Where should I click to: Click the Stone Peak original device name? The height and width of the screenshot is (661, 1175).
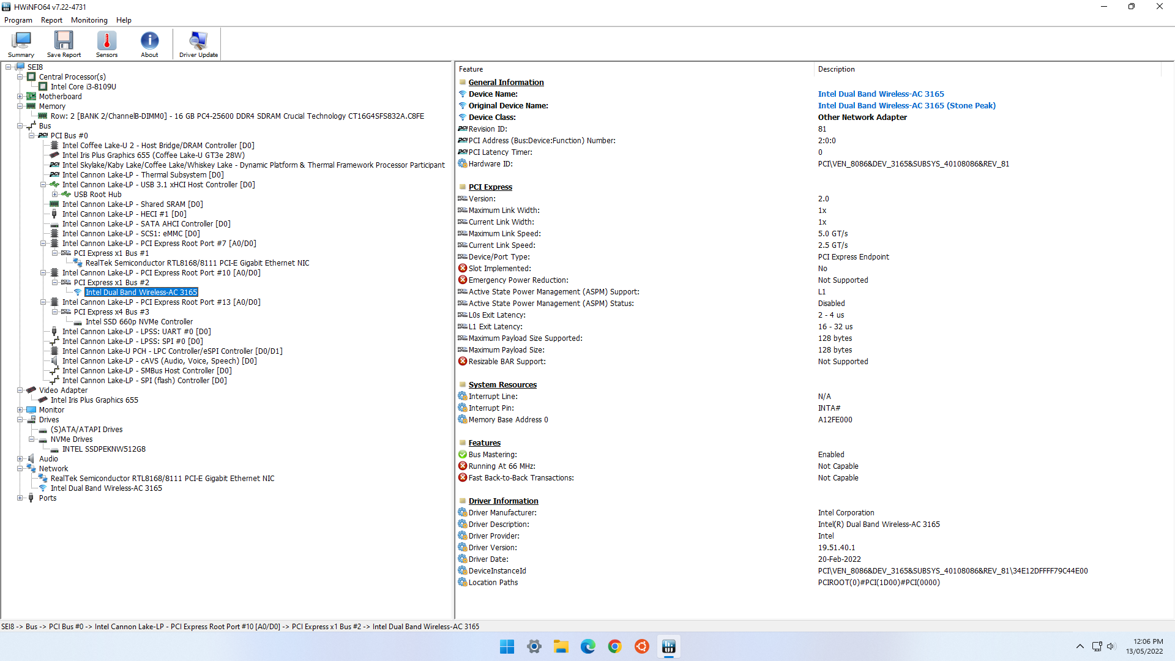click(x=906, y=106)
